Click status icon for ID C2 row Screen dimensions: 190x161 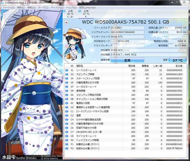pyautogui.click(x=66, y=115)
